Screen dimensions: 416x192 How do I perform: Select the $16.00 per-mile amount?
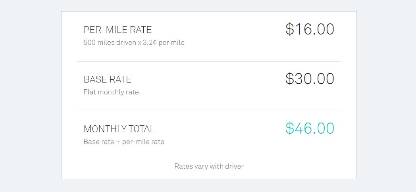pyautogui.click(x=310, y=29)
